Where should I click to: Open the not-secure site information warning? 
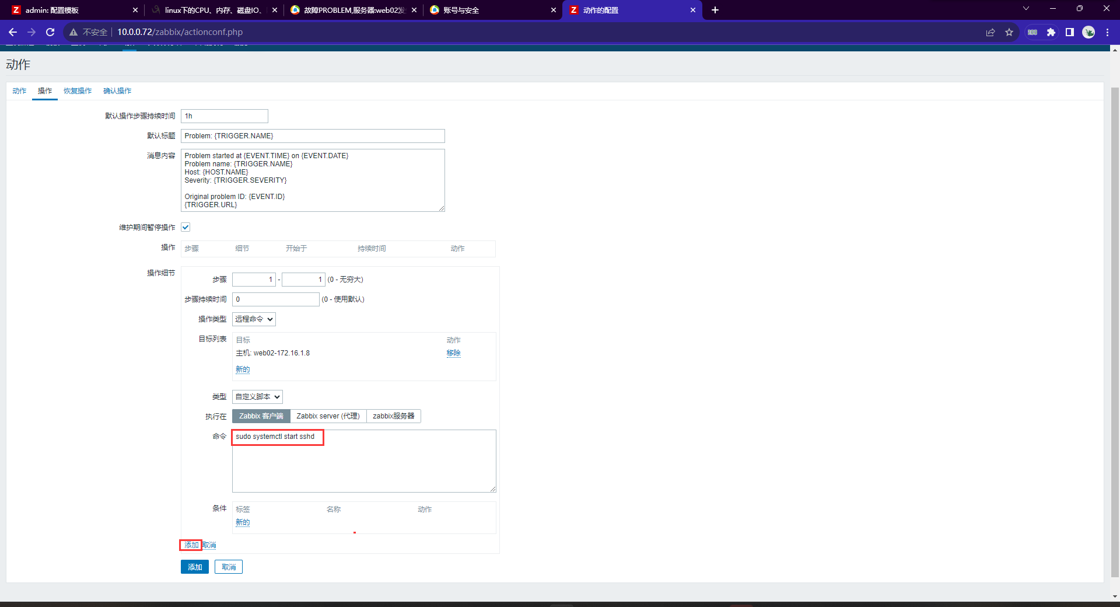click(89, 32)
